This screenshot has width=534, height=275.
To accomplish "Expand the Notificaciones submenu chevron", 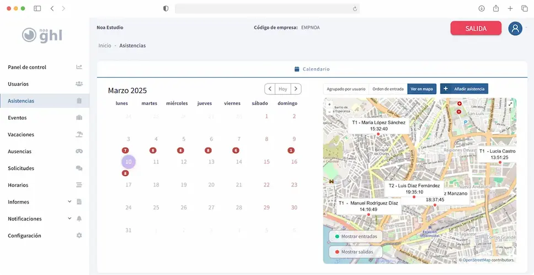I will pos(70,219).
